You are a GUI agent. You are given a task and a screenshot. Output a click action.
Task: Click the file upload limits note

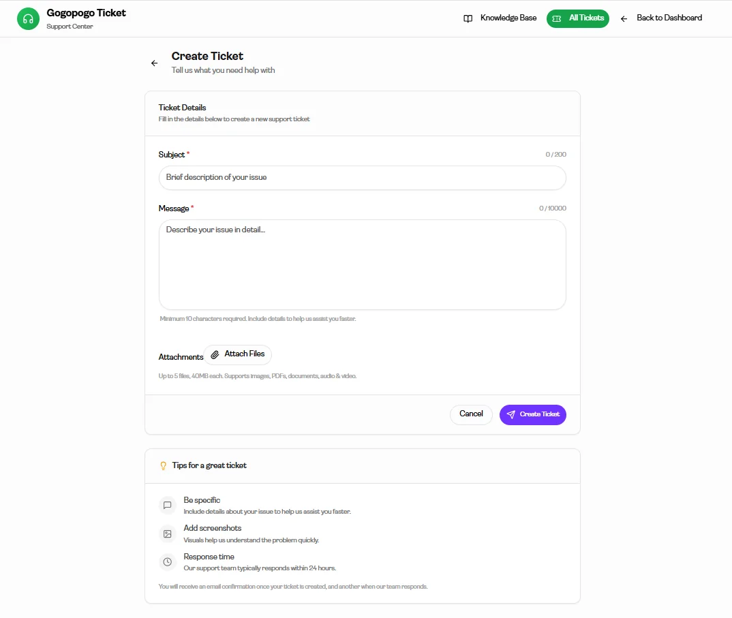(258, 376)
